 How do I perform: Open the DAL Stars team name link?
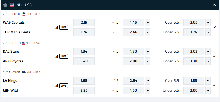(11, 51)
